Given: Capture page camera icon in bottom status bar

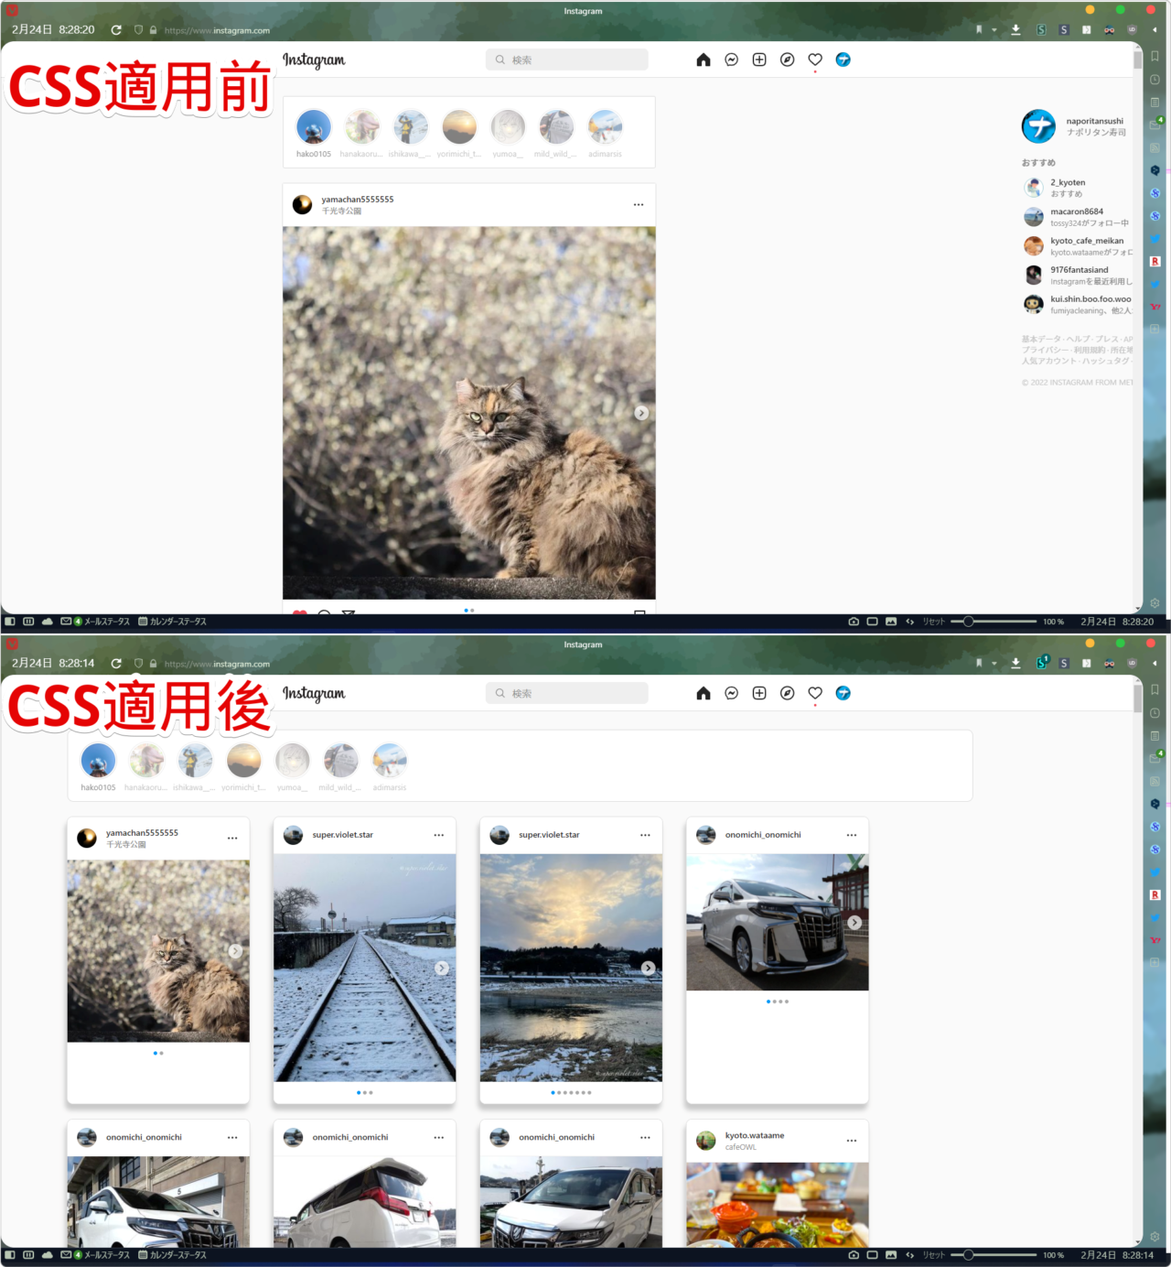Looking at the screenshot, I should 854,1255.
